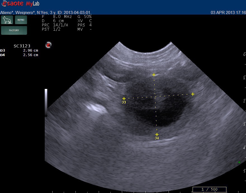Click the dog species preset icon
Viewport: 246px width, 193px height.
pos(7,20)
